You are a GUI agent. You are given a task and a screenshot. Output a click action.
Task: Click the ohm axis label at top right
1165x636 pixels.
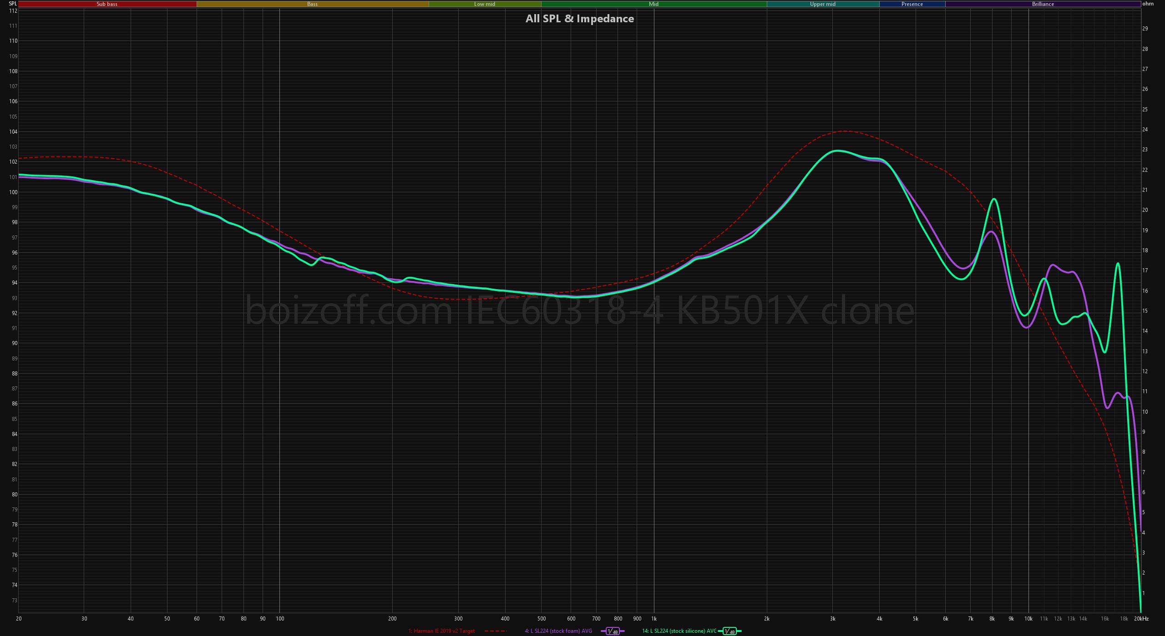(1148, 4)
